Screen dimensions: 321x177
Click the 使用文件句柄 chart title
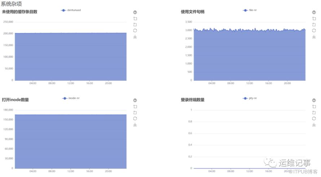coord(193,12)
